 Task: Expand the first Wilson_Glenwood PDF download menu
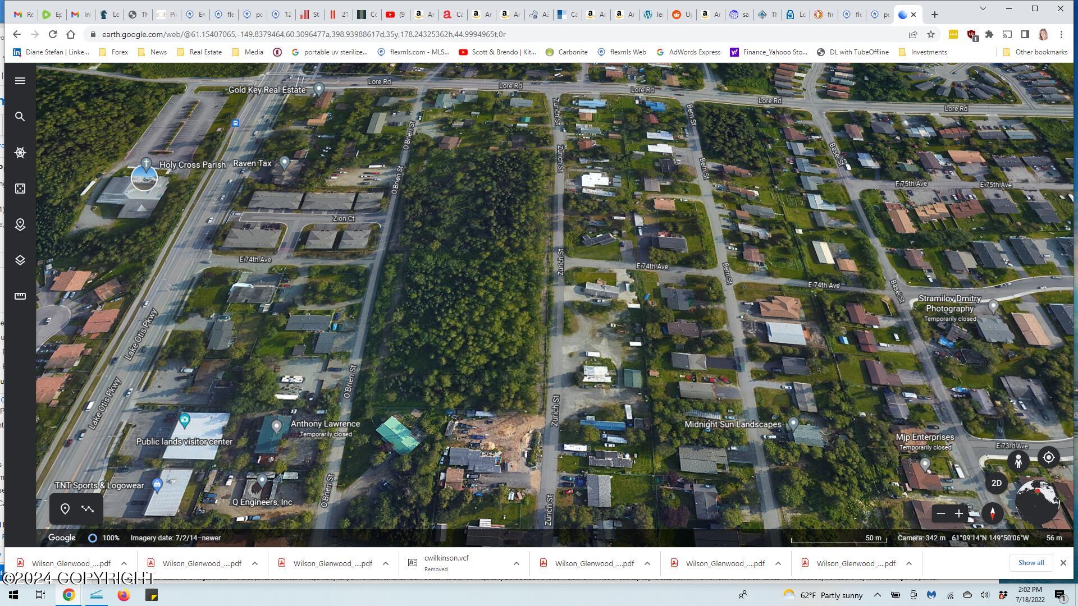click(125, 563)
